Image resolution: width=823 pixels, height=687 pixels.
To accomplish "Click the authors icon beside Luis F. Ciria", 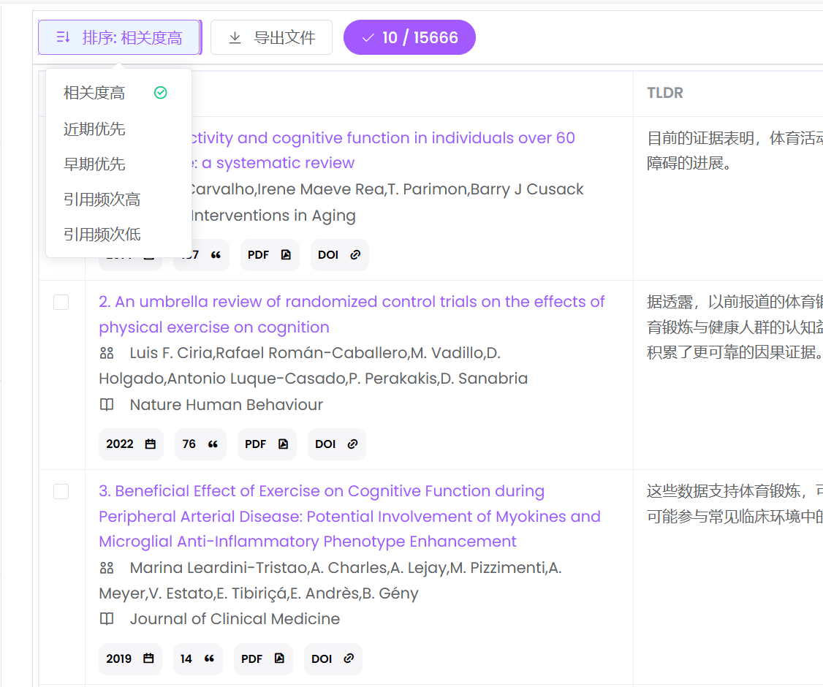I will coord(107,352).
